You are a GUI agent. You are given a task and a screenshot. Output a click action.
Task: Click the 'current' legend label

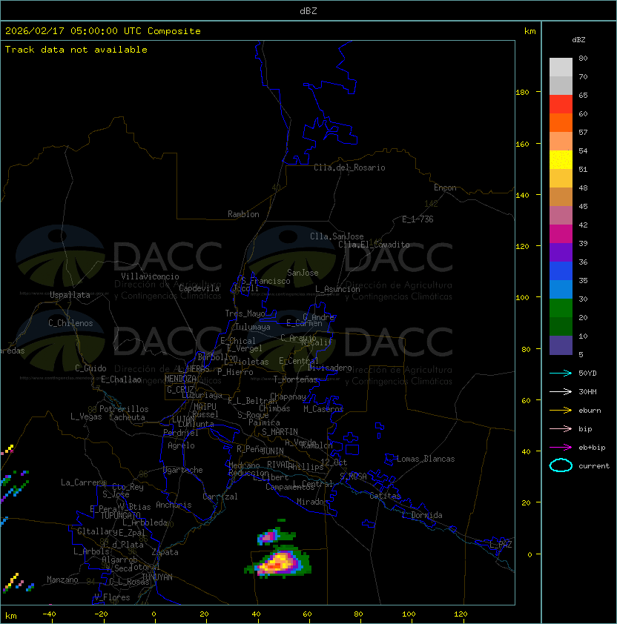pos(594,466)
